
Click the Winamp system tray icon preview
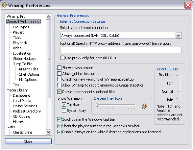144,106
